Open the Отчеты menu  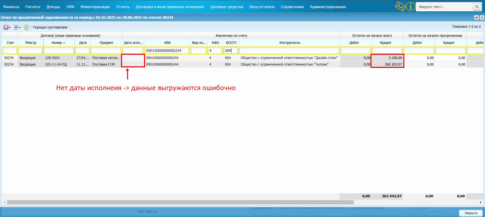pos(123,7)
